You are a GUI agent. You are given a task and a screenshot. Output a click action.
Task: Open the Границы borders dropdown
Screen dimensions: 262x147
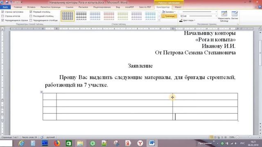pos(169,16)
